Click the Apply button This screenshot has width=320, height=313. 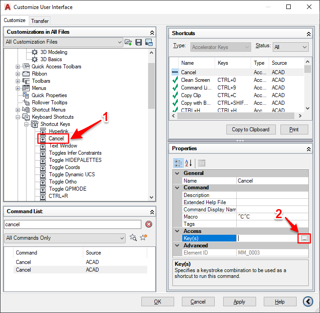239,302
